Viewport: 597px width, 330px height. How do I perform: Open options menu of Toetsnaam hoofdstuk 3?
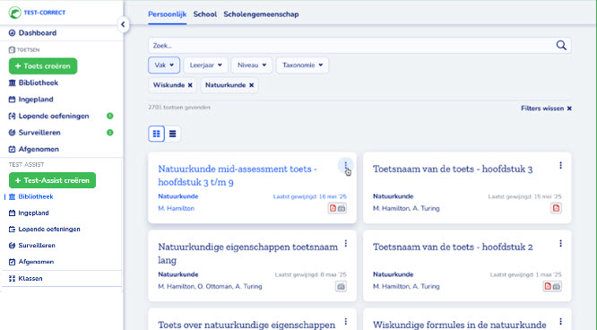point(560,165)
